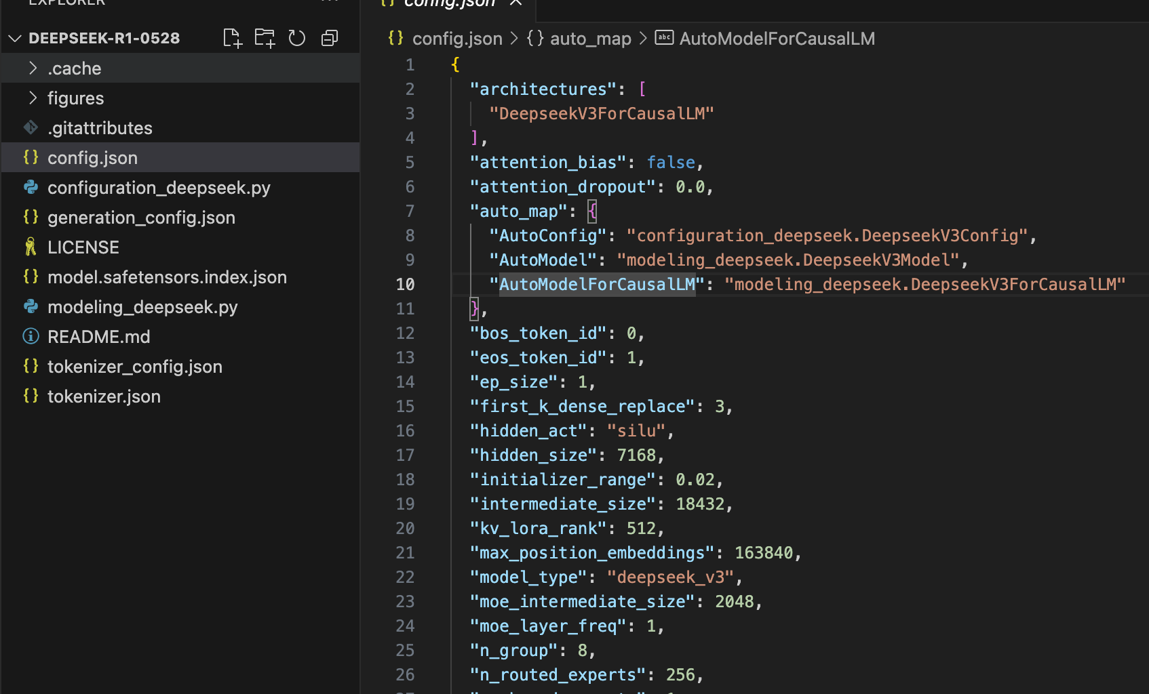Click the info icon beside README.md
This screenshot has width=1149, height=694.
pos(31,336)
